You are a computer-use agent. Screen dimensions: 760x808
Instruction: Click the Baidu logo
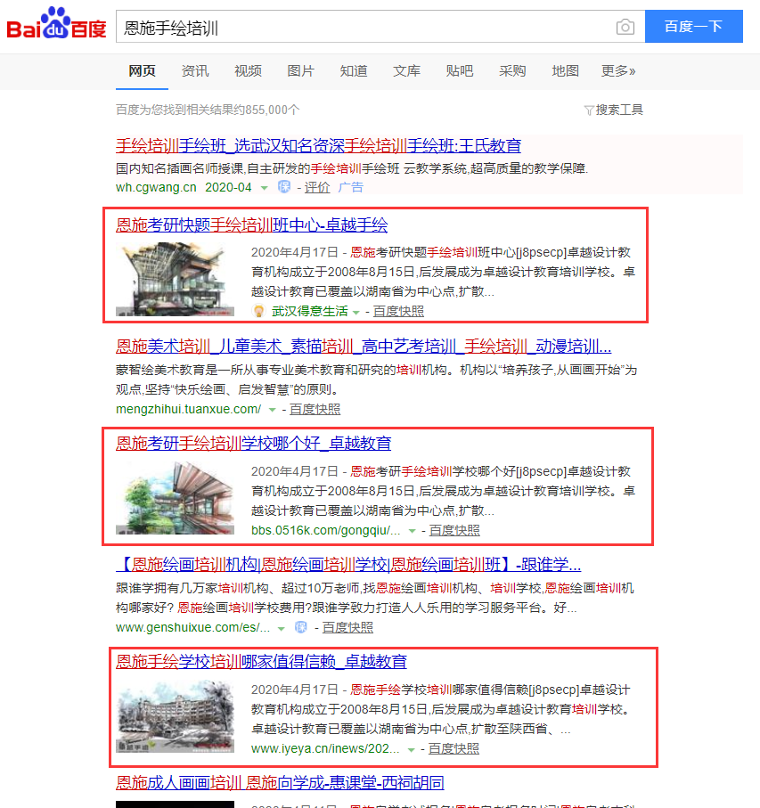56,24
